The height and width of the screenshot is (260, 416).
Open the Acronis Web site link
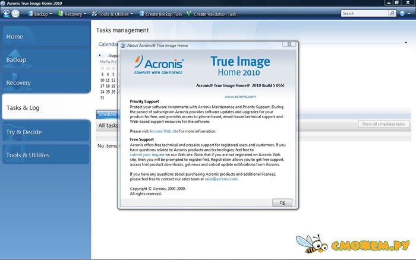point(163,131)
